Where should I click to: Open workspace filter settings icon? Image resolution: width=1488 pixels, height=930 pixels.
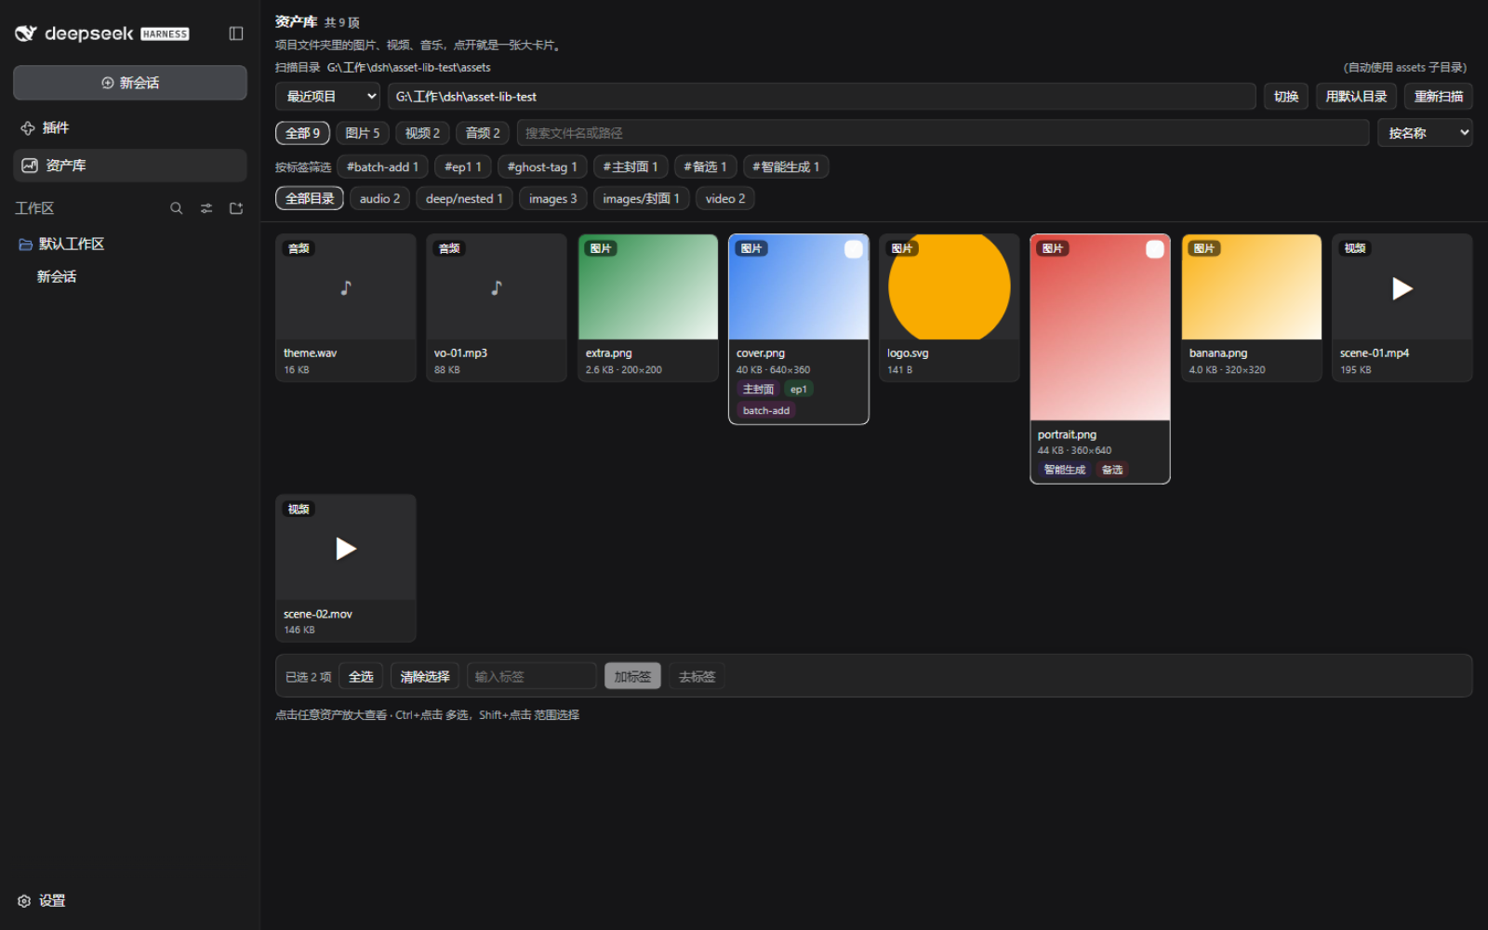point(206,208)
